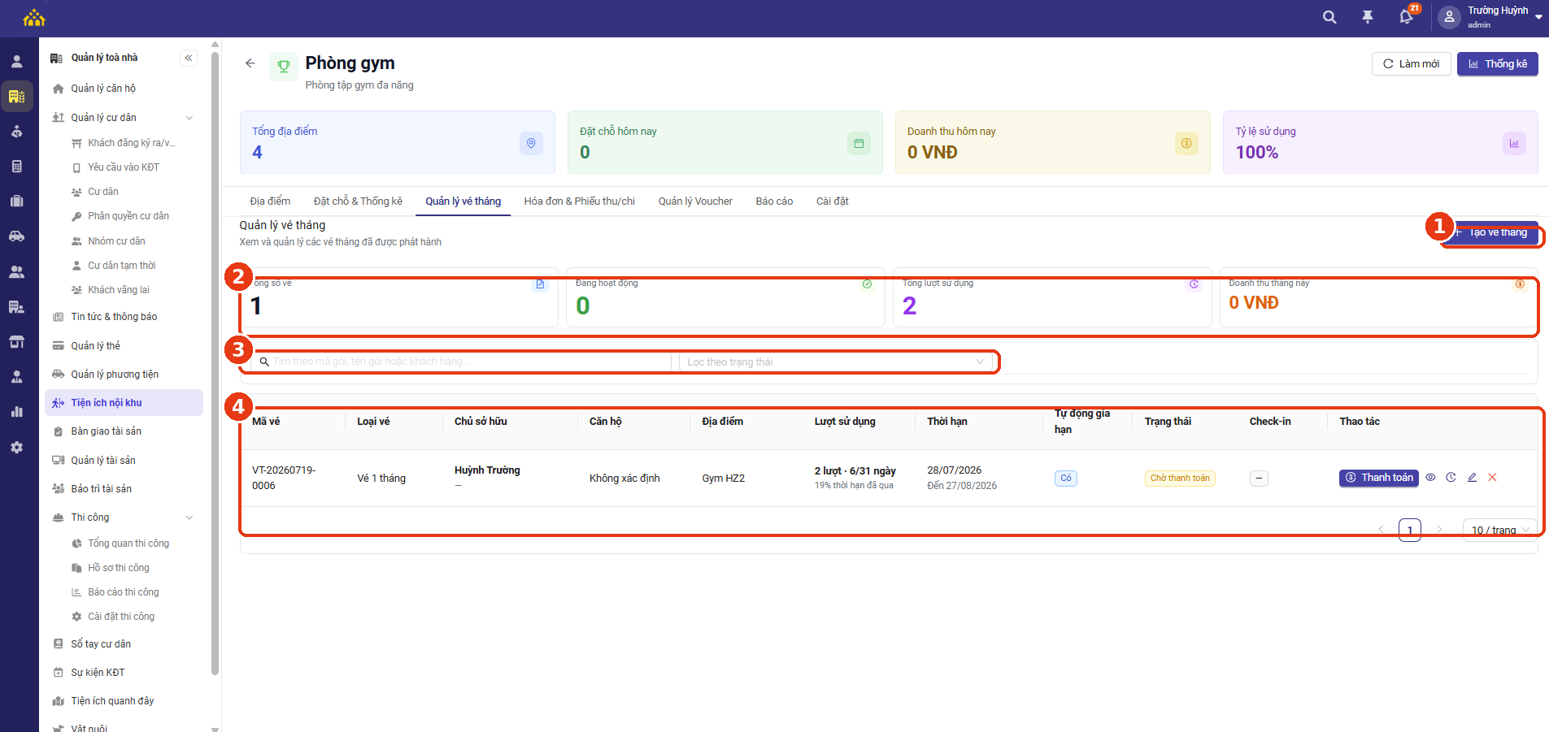The image size is (1549, 732).
Task: Edit ticket VT-20260719-0006 with pencil icon
Action: point(1472,478)
